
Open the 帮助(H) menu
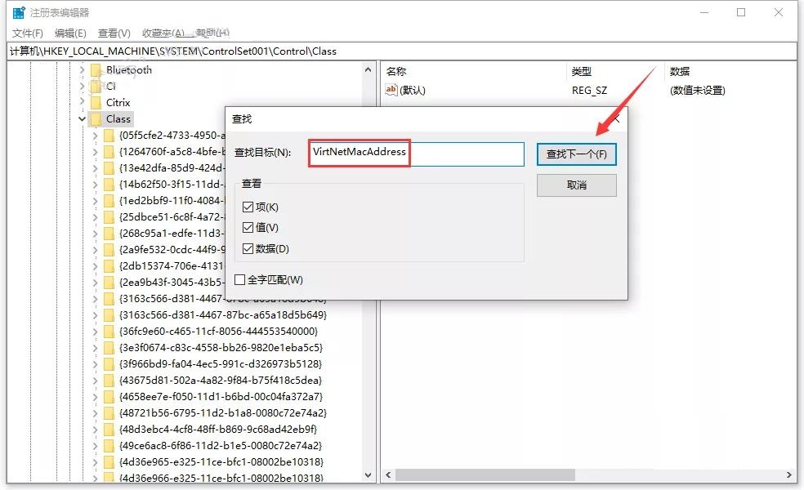pyautogui.click(x=212, y=33)
